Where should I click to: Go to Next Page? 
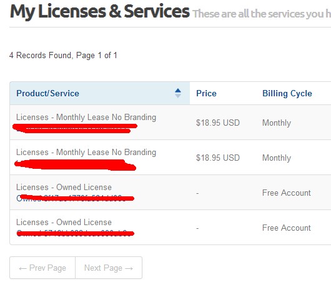(109, 268)
